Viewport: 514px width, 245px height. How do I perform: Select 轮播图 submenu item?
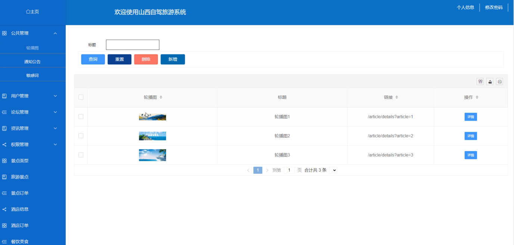tap(32, 48)
